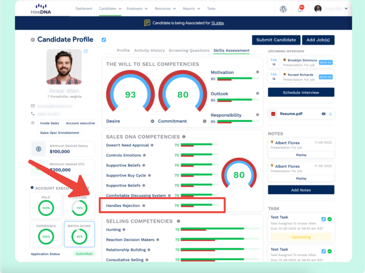Switch to the Profile tab
Image resolution: width=365 pixels, height=273 pixels.
[123, 50]
